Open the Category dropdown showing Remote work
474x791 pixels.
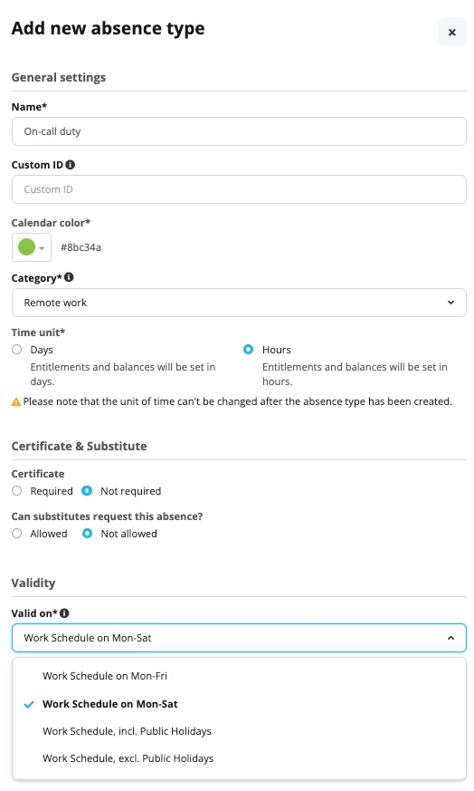point(239,303)
